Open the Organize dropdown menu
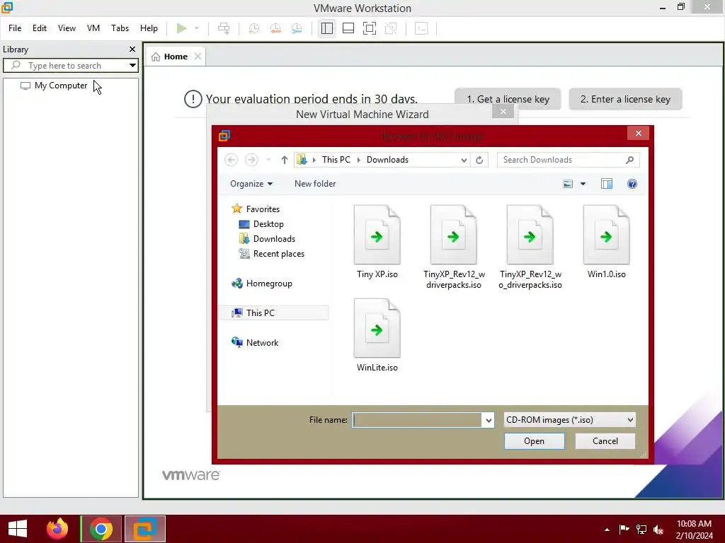Viewport: 725px width, 543px height. coord(251,184)
